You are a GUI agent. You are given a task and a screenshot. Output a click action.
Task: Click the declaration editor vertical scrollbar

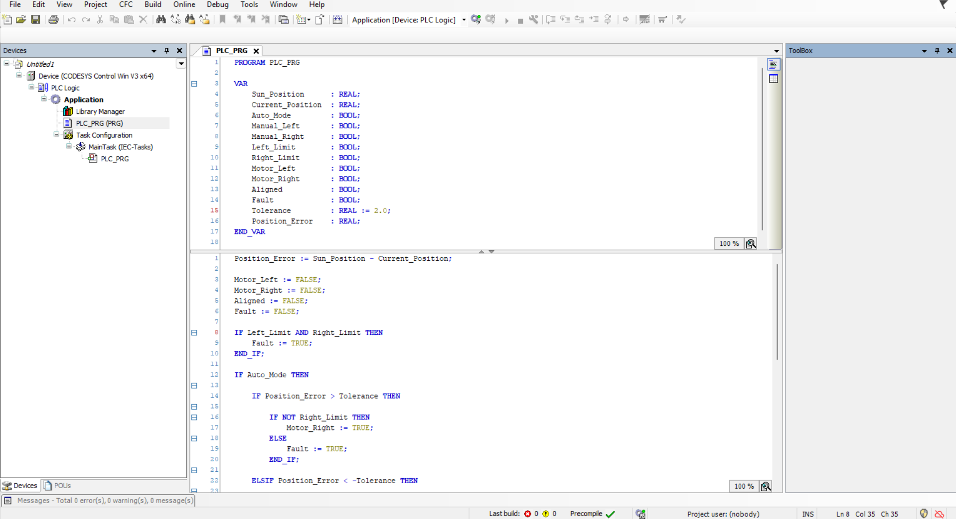[x=762, y=149]
